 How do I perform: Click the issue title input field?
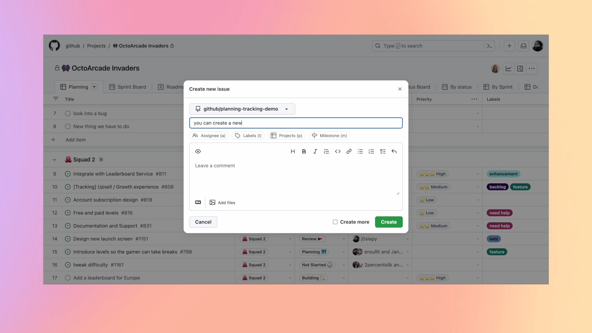296,123
